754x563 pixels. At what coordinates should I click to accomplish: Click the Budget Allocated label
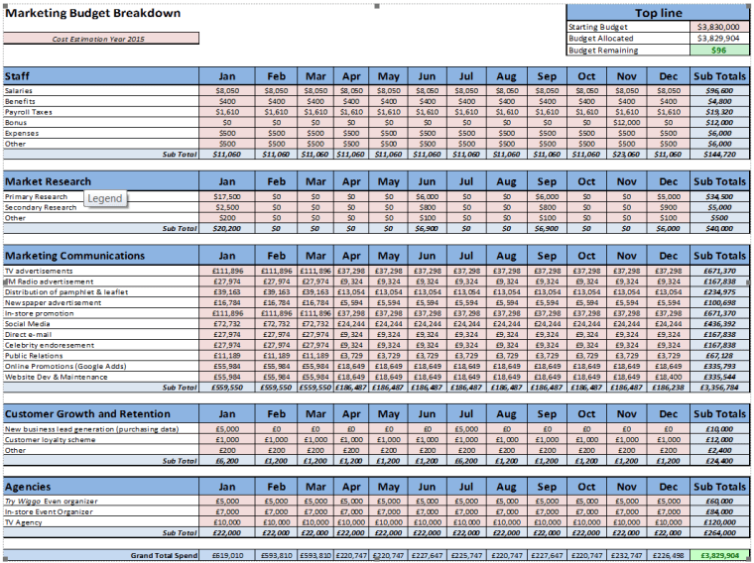click(x=602, y=38)
